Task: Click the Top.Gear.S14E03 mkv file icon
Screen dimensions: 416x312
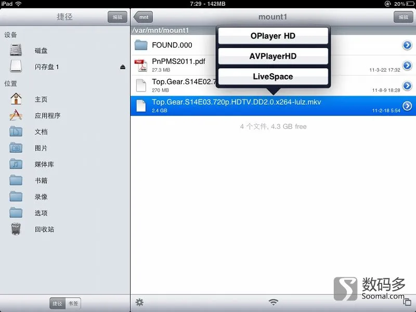Action: [141, 106]
